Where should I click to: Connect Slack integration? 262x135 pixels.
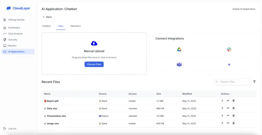(x=229, y=50)
